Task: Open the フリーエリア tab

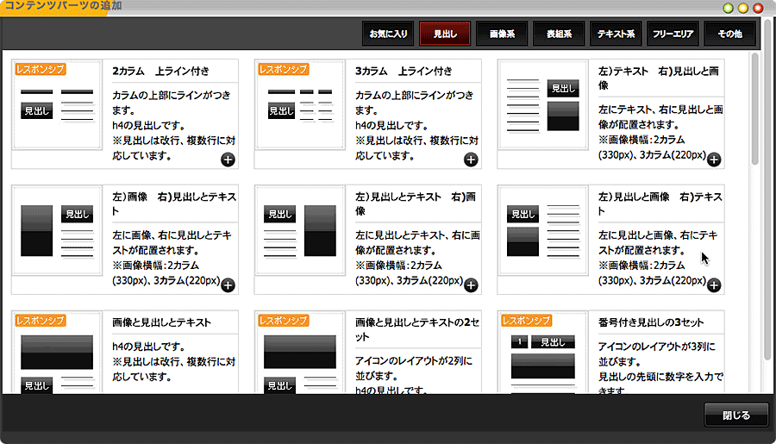Action: click(673, 34)
